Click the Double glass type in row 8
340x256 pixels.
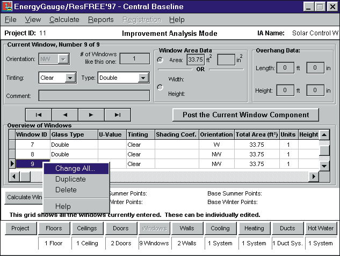tap(74, 154)
